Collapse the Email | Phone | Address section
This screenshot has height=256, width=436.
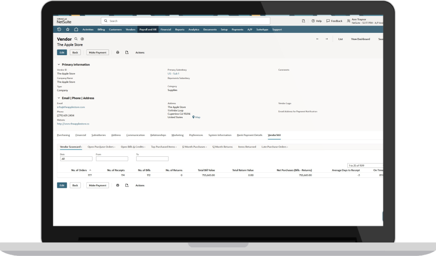(59, 98)
